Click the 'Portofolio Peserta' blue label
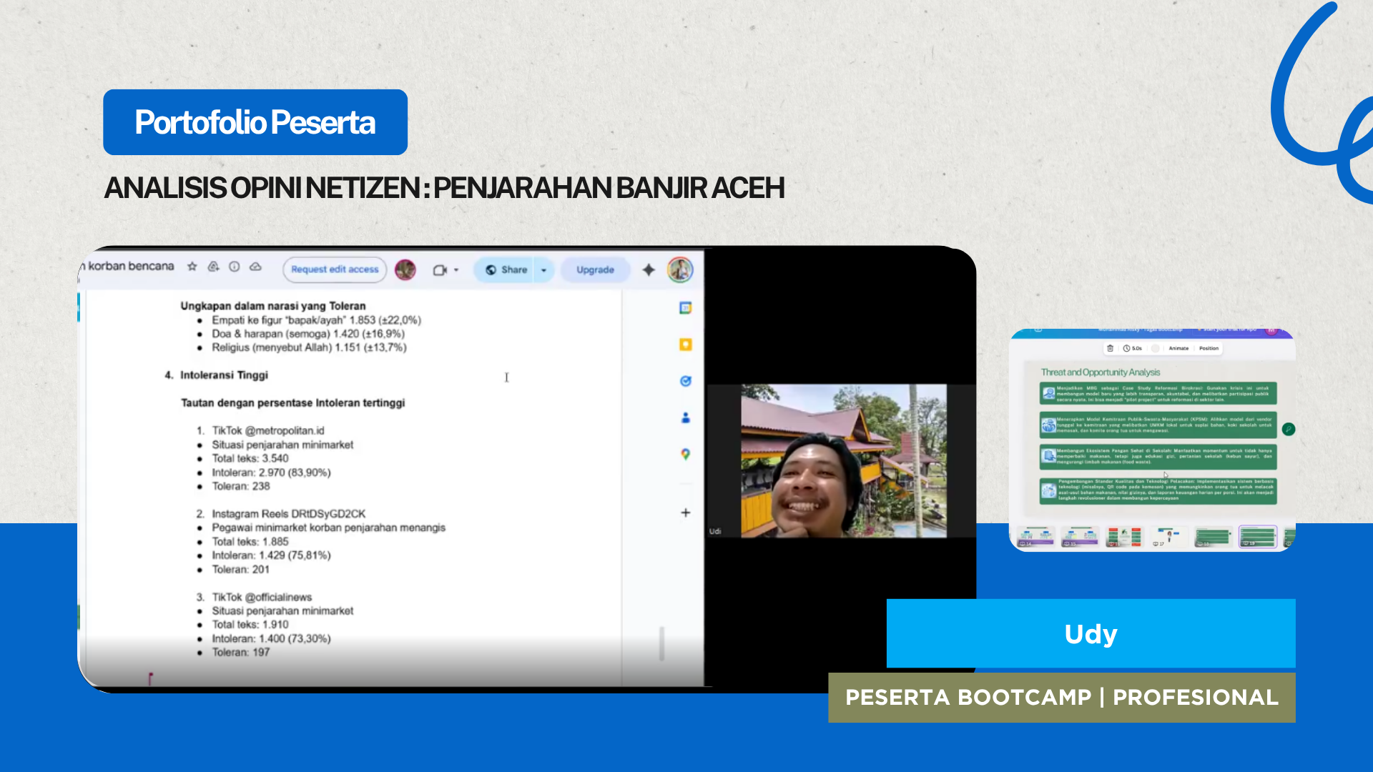 (x=255, y=122)
